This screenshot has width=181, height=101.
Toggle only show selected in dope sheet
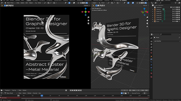(x=122, y=93)
